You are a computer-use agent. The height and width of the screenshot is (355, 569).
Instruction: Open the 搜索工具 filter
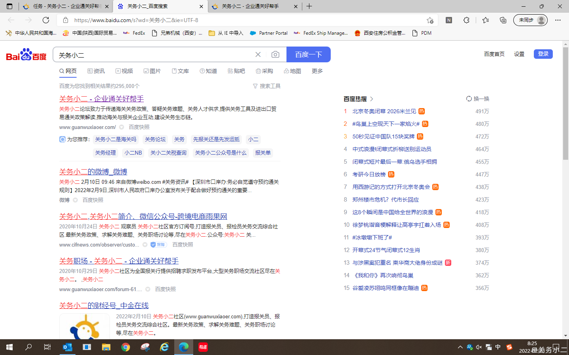click(267, 86)
